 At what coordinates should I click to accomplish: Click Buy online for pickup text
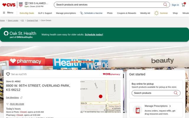(x=143, y=84)
